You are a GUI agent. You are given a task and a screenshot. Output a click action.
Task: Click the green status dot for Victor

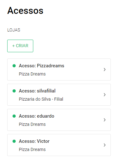[14, 141]
